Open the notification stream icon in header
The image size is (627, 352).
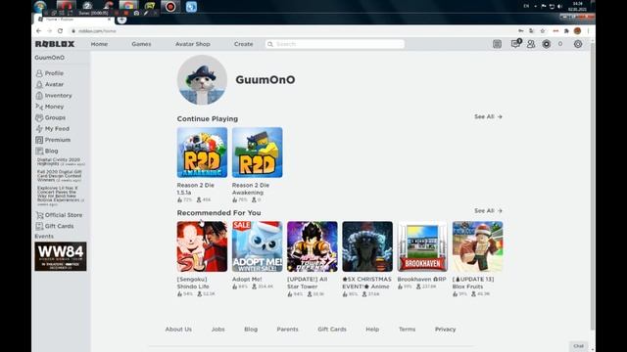[x=497, y=44]
